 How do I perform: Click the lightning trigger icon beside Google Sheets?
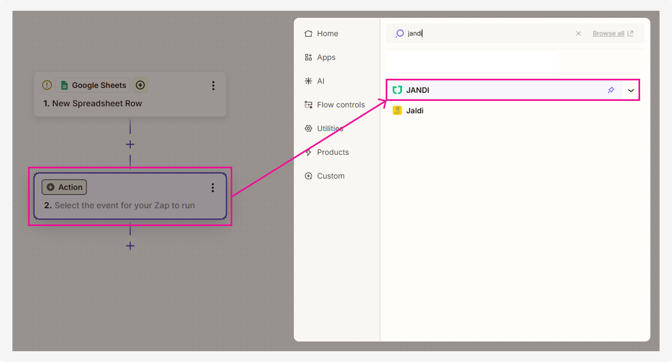pyautogui.click(x=140, y=85)
